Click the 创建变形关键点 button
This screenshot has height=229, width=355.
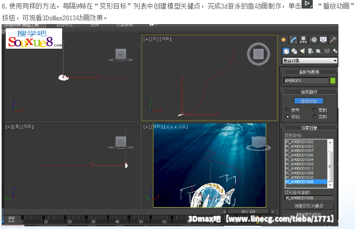click(x=309, y=205)
